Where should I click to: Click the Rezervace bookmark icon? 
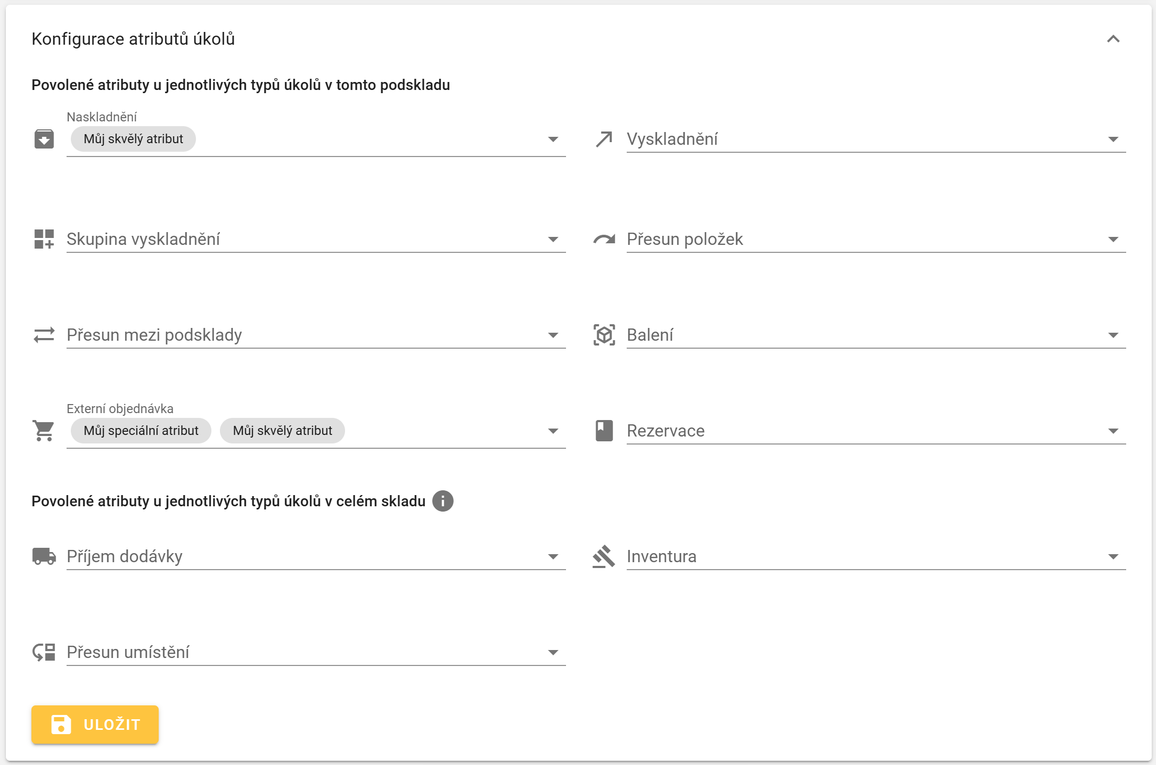(x=604, y=431)
